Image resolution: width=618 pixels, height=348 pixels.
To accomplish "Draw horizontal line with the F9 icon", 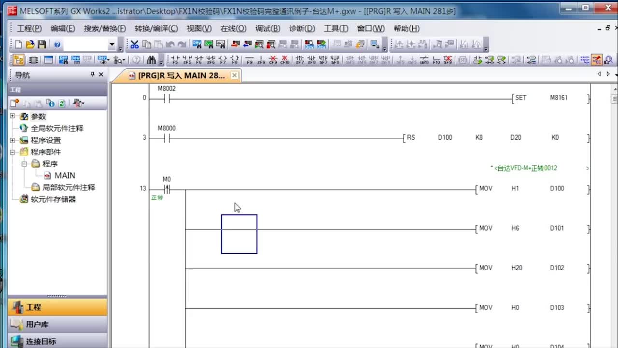I will [250, 60].
